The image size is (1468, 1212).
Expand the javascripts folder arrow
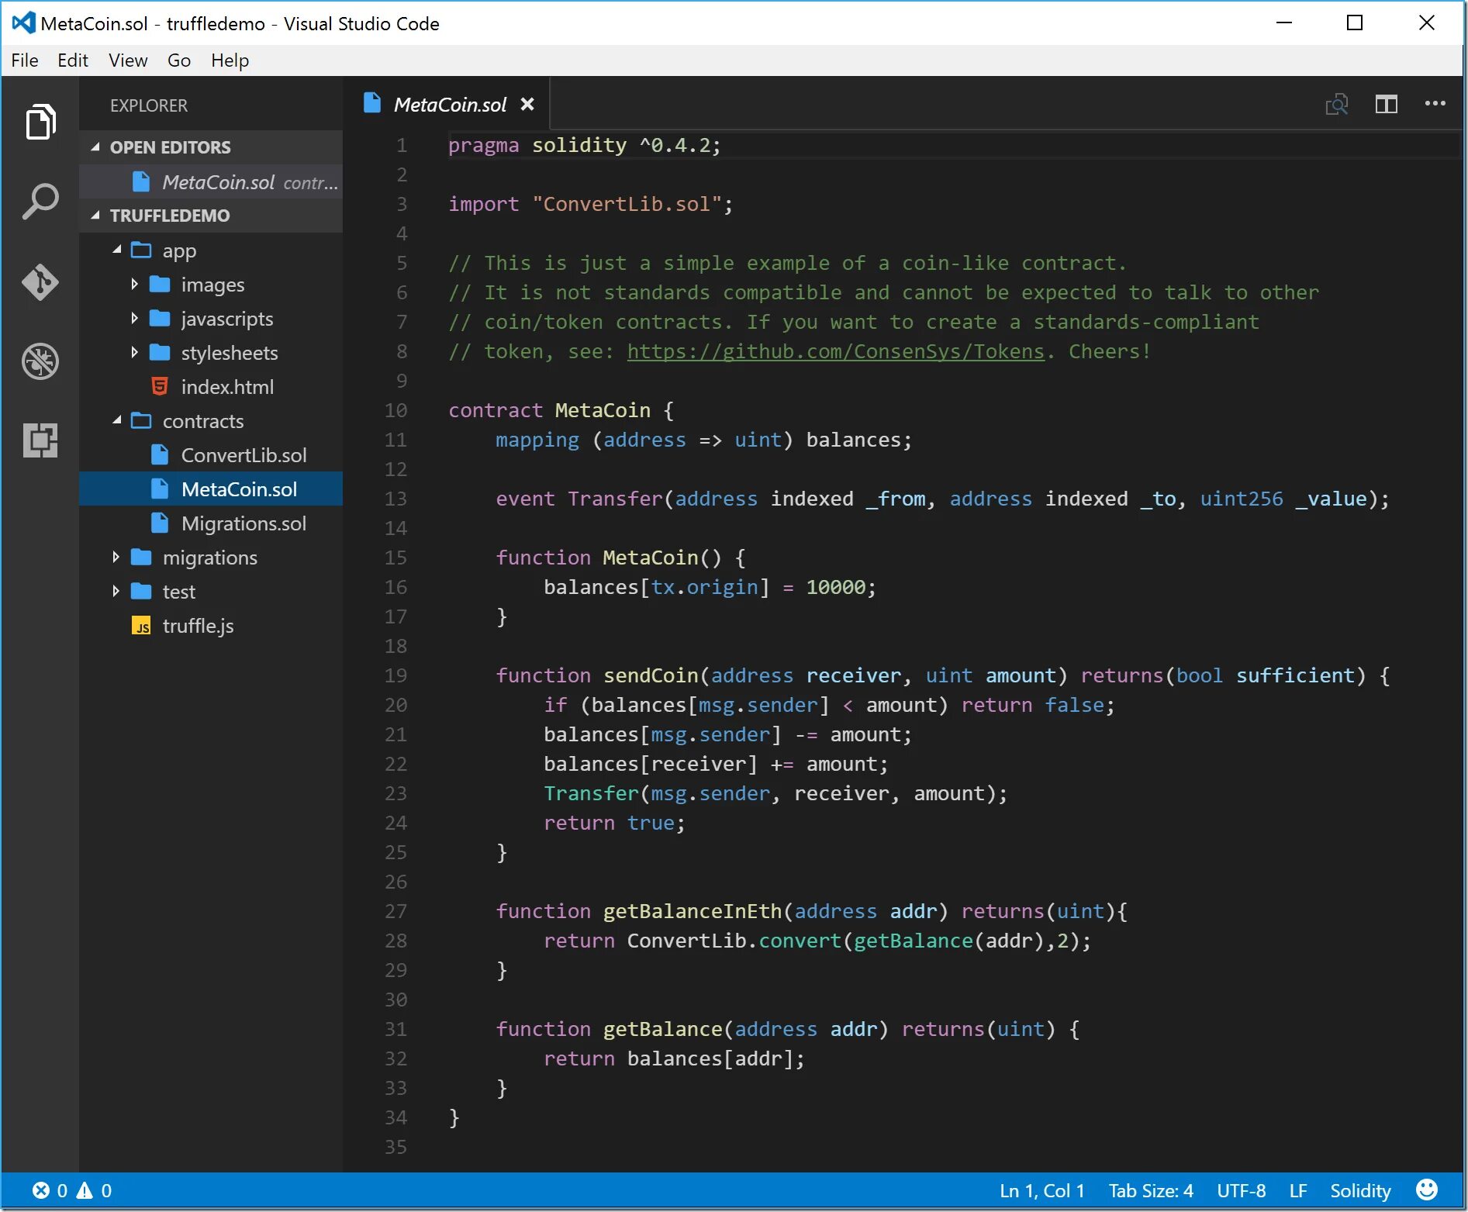pyautogui.click(x=134, y=318)
